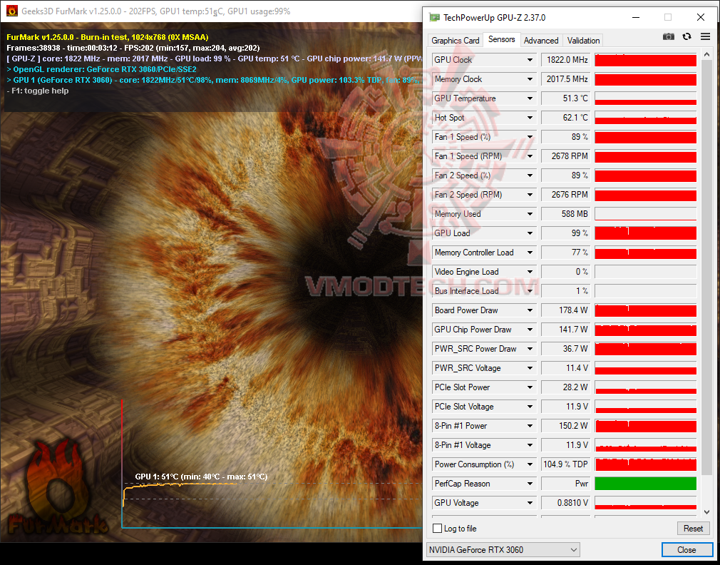Click the GPU Chip Power Draw 141.7 W value
Viewport: 720px width, 565px height.
[566, 330]
